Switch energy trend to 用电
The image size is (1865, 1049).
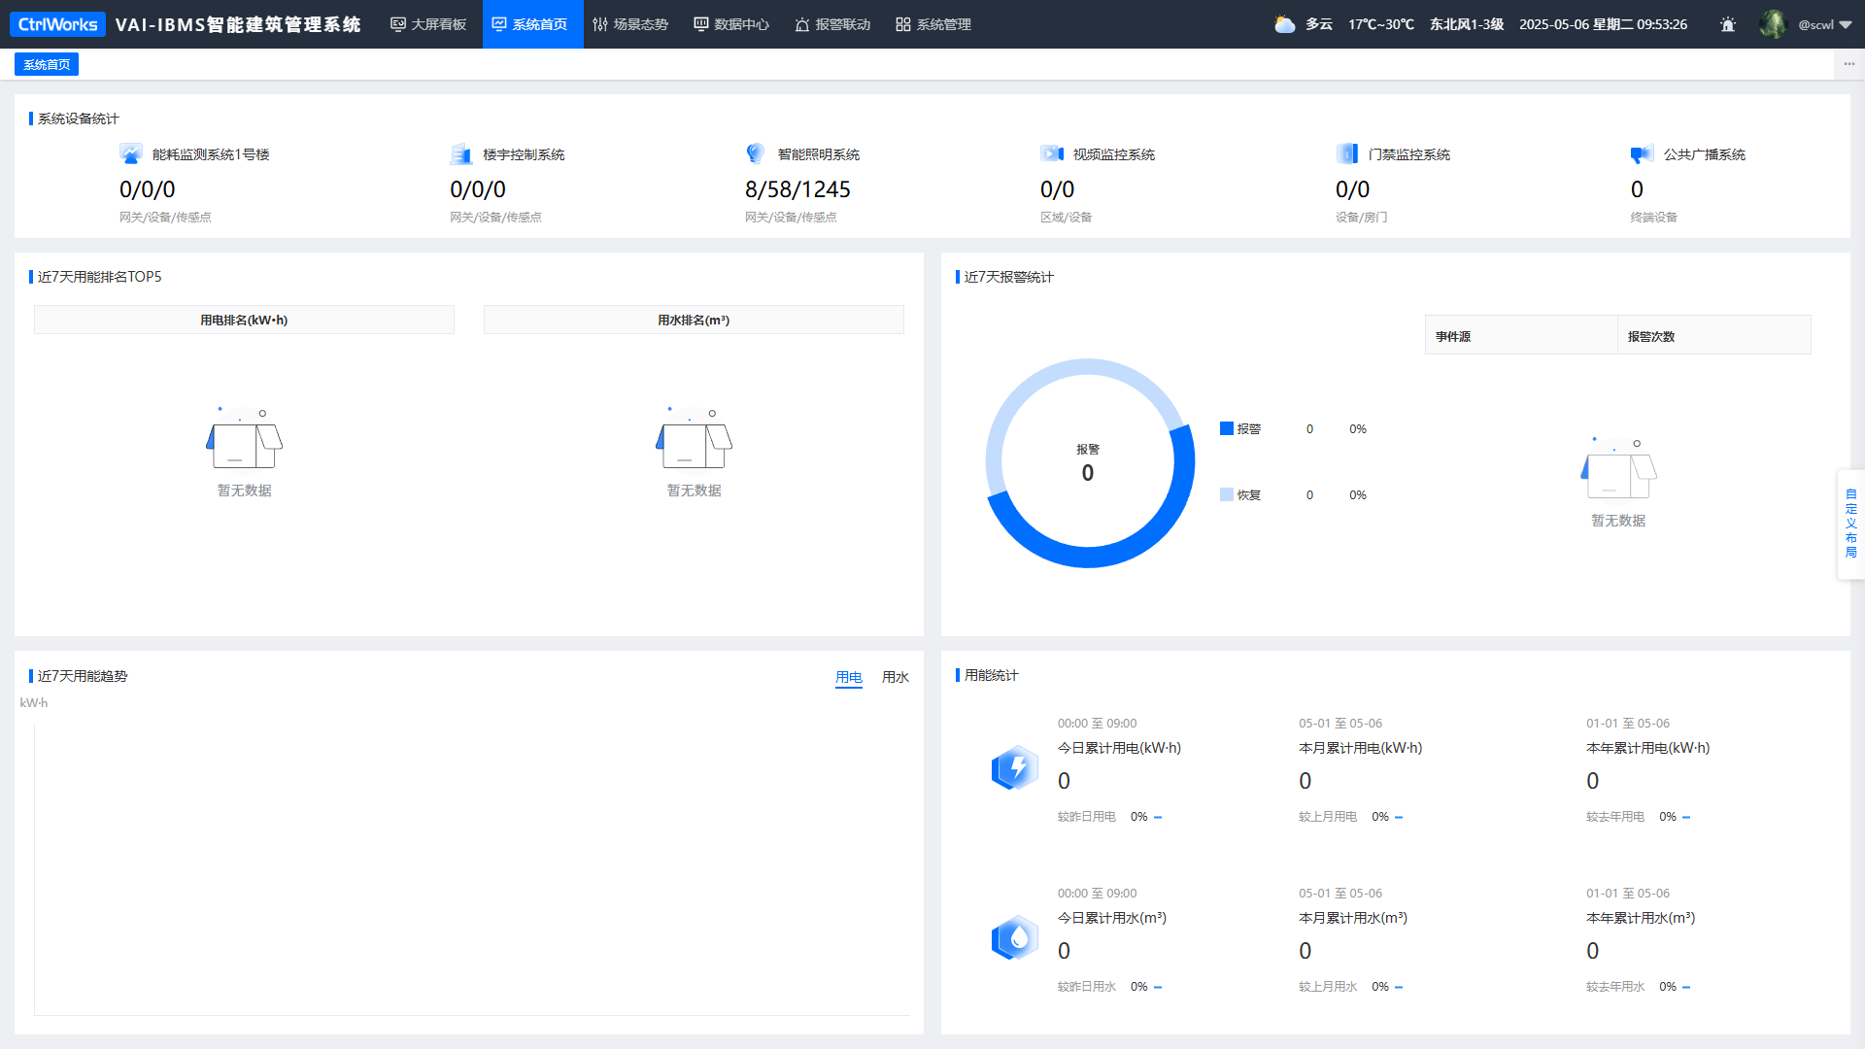pos(849,677)
